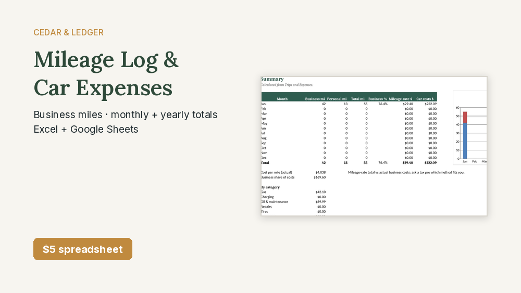Click the "Feb" label on chart axis

coord(475,162)
